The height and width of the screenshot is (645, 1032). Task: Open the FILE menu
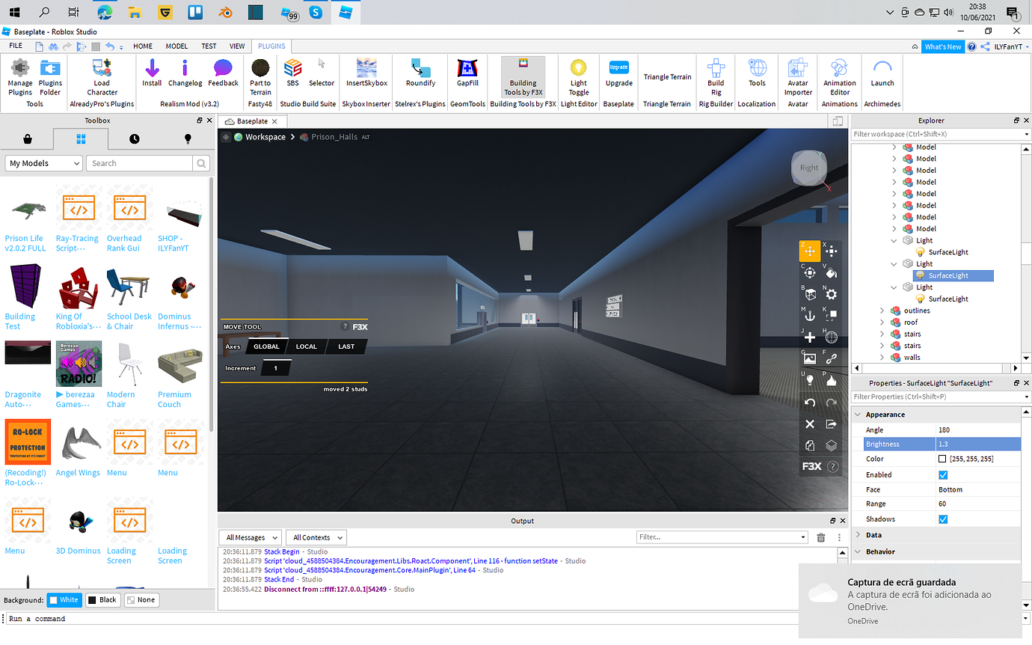click(x=16, y=46)
